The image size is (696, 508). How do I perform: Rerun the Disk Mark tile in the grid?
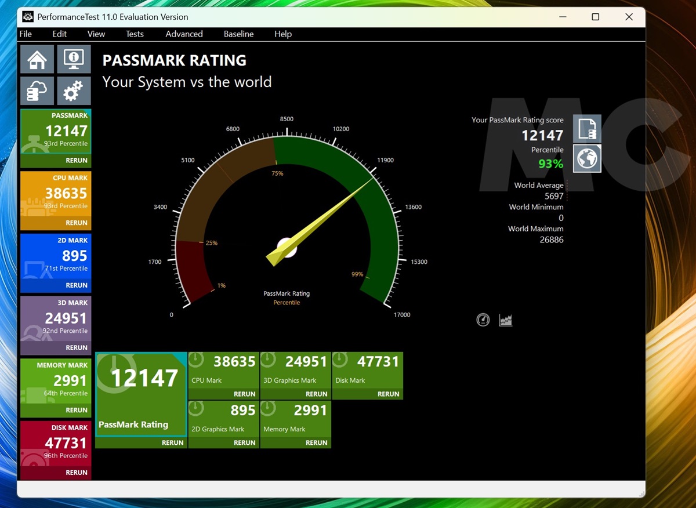pos(388,394)
